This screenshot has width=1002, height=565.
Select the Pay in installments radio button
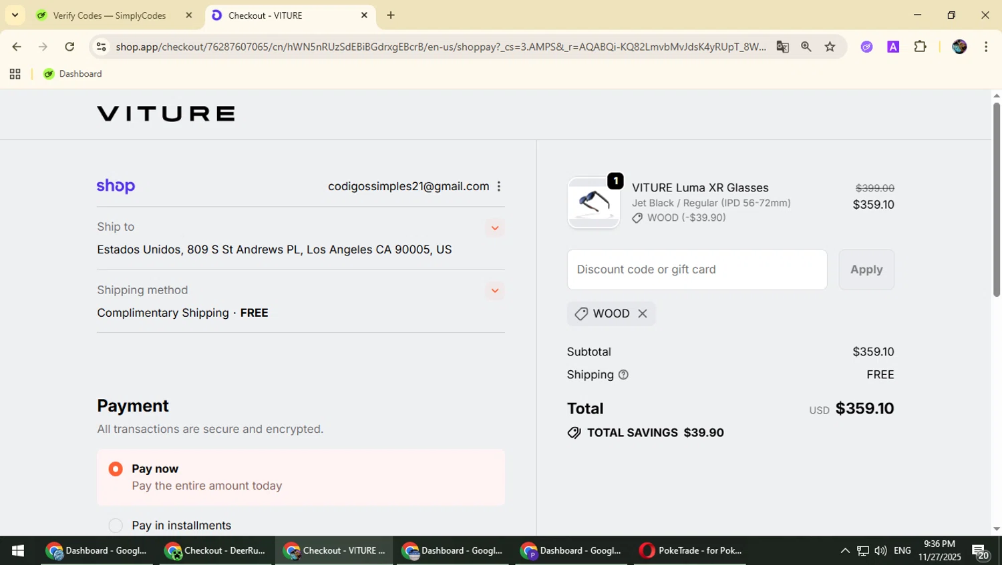[116, 526]
